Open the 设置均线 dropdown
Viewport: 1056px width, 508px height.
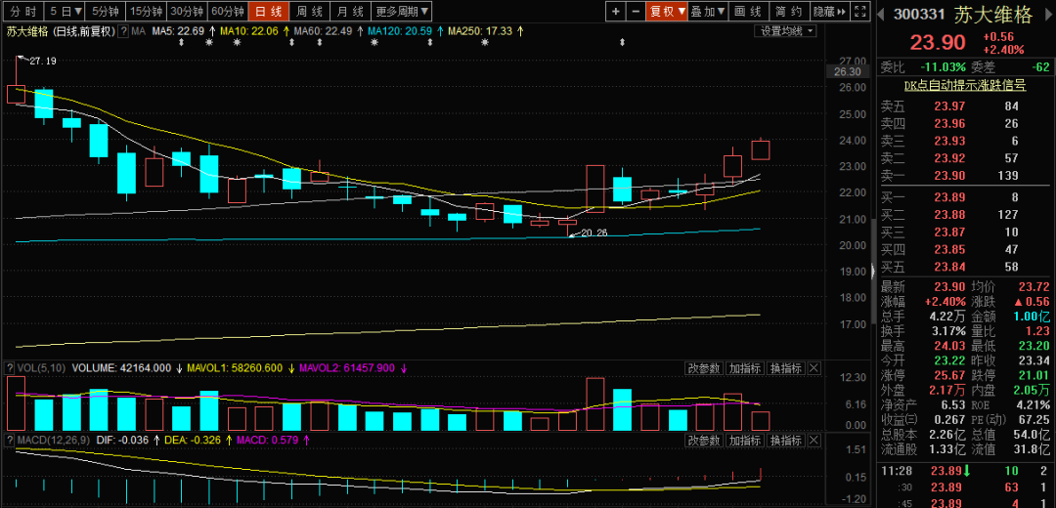pyautogui.click(x=788, y=31)
